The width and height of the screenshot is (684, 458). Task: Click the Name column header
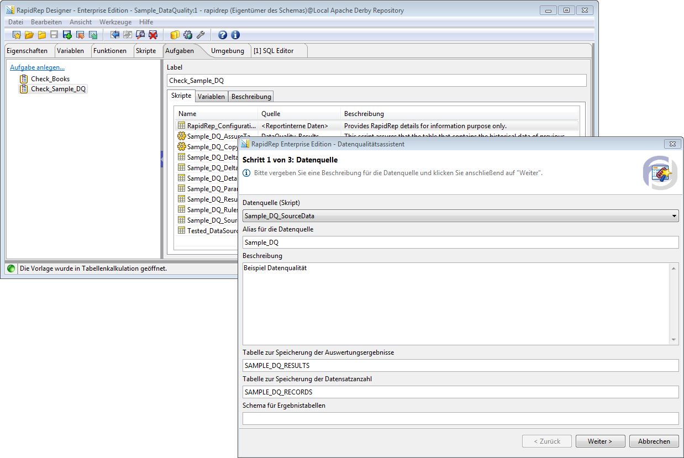pyautogui.click(x=217, y=114)
